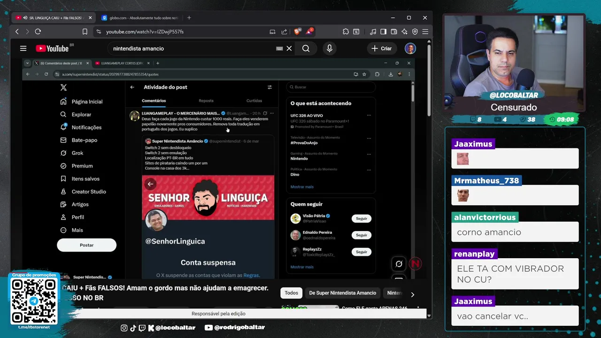Click the YouTube logo to go home

[52, 48]
